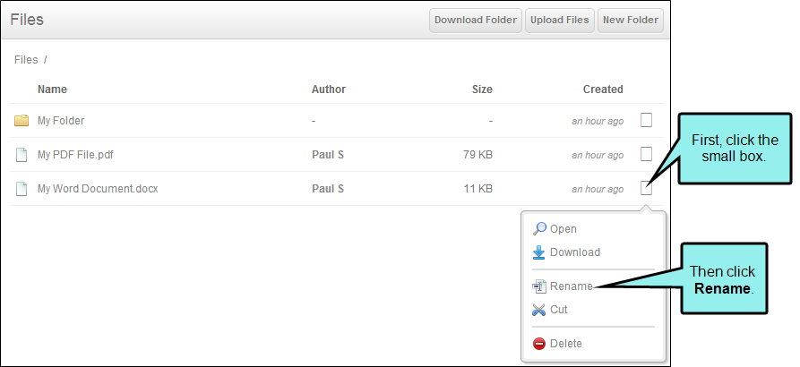Click the blue Download arrow icon

coord(538,252)
